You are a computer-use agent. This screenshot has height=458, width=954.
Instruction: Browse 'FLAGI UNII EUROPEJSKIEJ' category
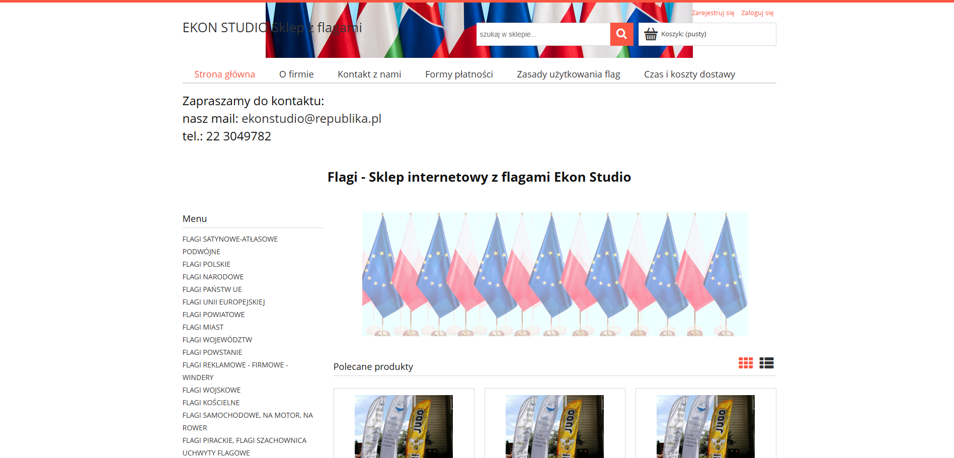click(223, 302)
